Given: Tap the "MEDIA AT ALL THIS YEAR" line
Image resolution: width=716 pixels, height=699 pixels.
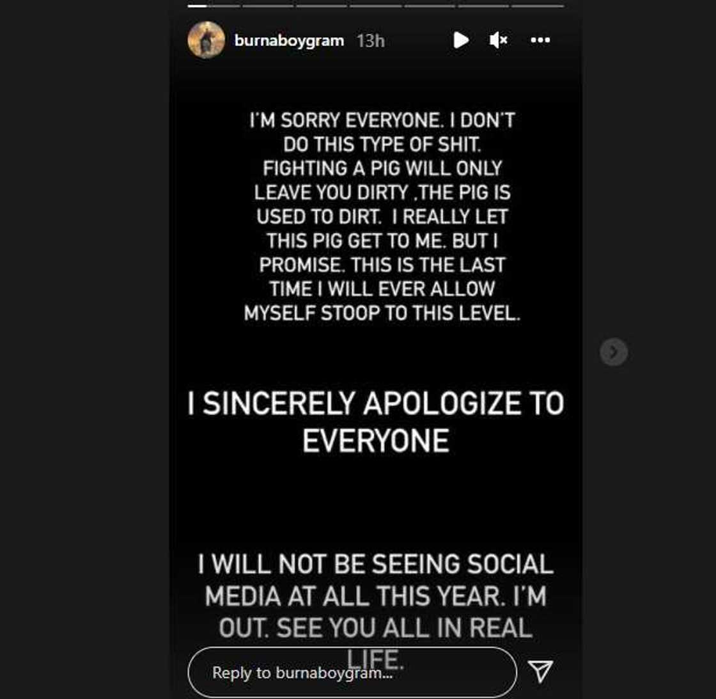Looking at the screenshot, I should [x=375, y=597].
